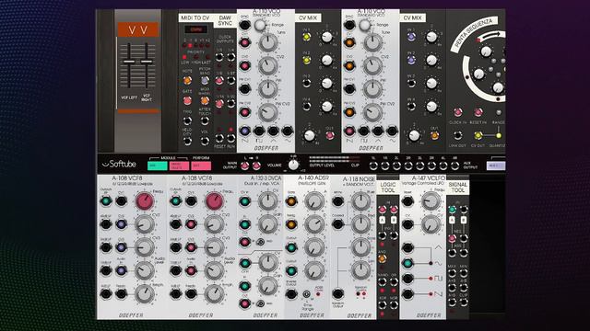The height and width of the screenshot is (331, 590).
Task: Click the Inverse Output jack on A-140 ADSR
Action: click(x=291, y=294)
